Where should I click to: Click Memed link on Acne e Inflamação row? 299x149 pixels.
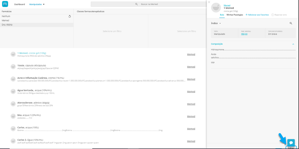coord(191,79)
